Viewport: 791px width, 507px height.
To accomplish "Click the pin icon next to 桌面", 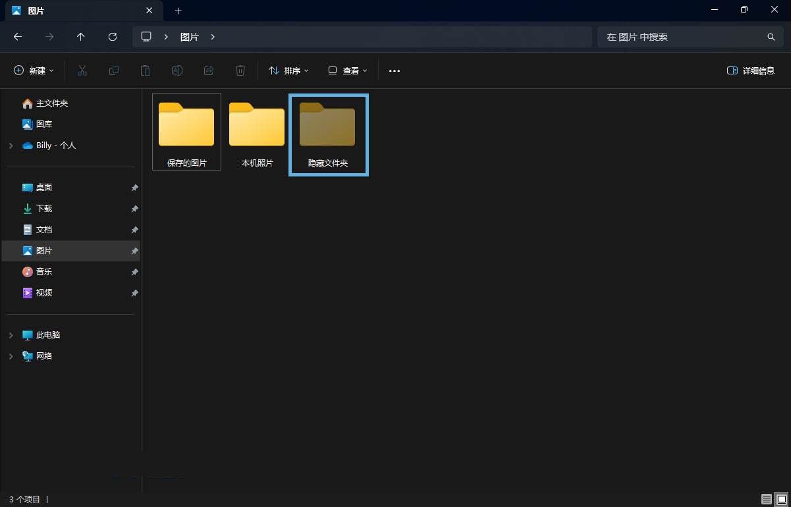I will [134, 188].
